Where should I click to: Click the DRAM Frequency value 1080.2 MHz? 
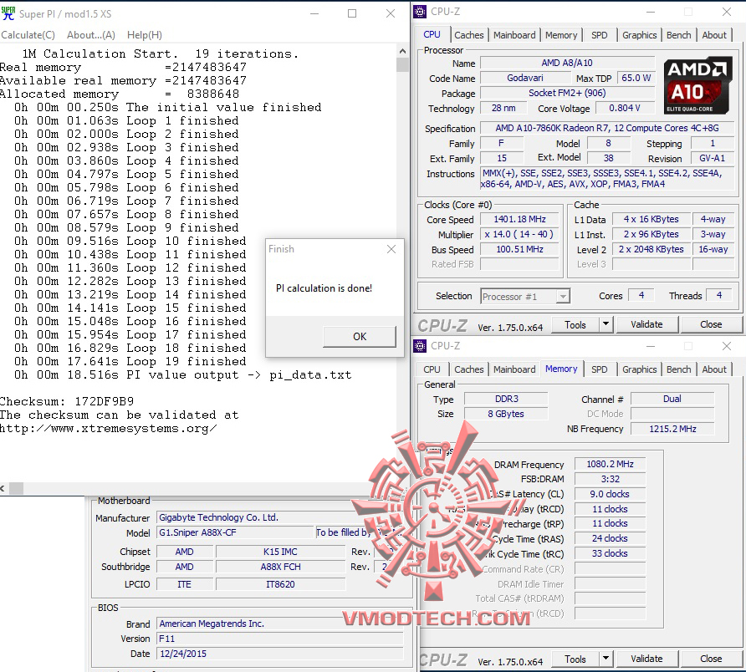(610, 464)
